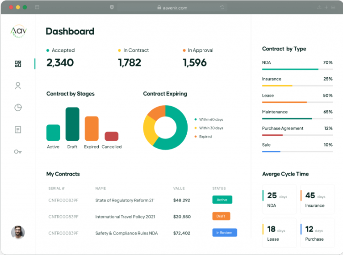The image size is (343, 255).
Task: Select the pie chart reports sidebar icon
Action: click(18, 108)
